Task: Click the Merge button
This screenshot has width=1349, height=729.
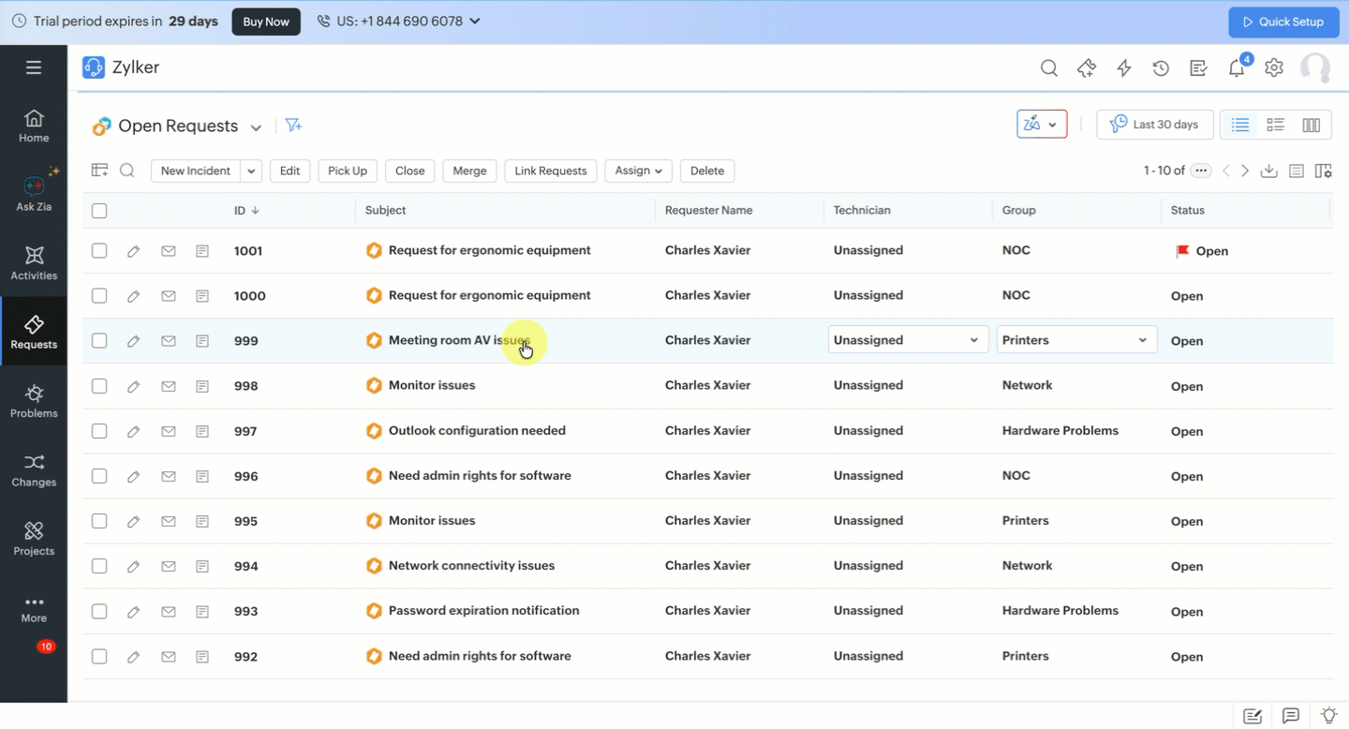Action: pyautogui.click(x=469, y=171)
